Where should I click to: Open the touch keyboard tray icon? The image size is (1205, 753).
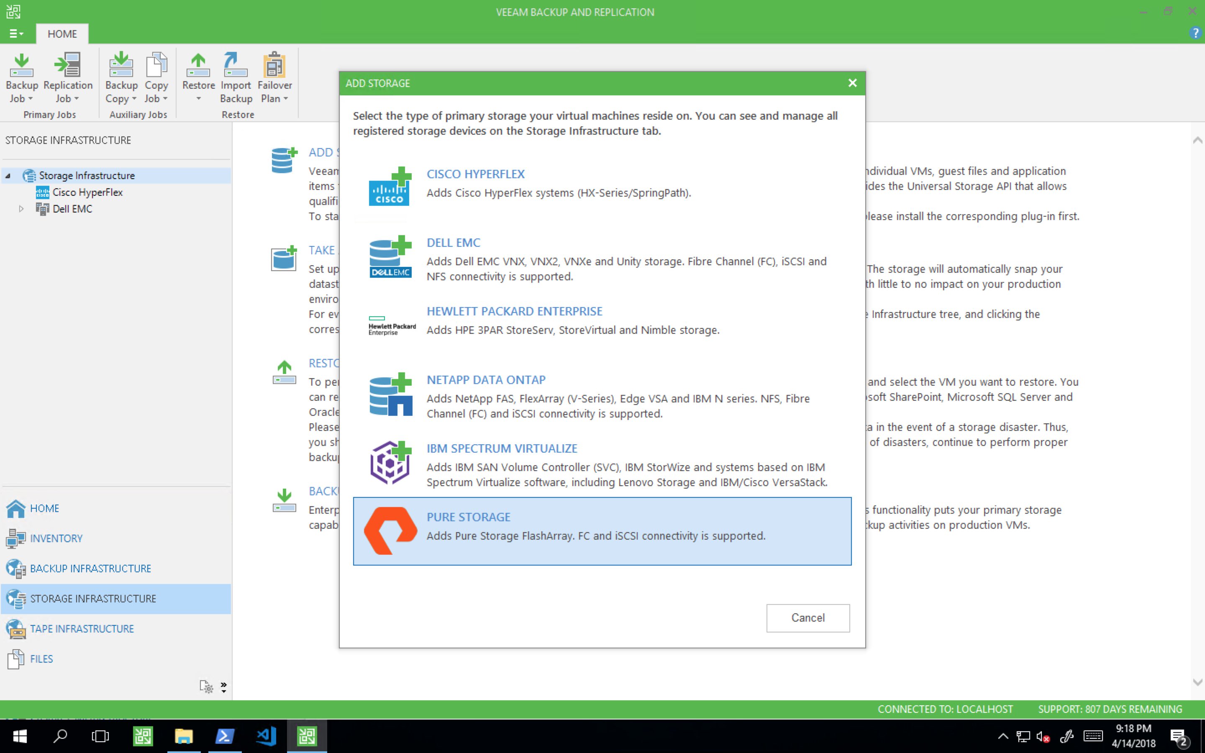point(1093,736)
